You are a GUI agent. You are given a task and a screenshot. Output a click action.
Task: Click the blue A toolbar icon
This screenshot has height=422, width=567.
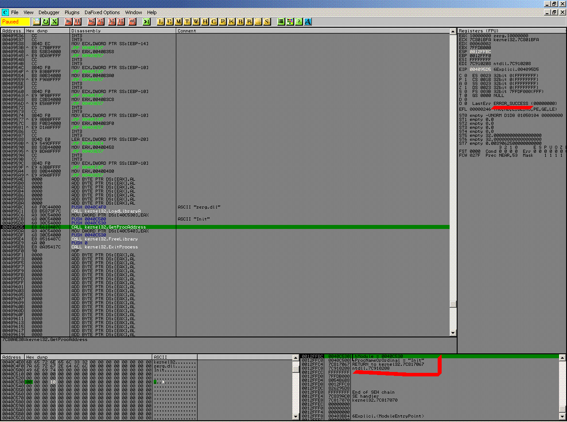tap(308, 21)
